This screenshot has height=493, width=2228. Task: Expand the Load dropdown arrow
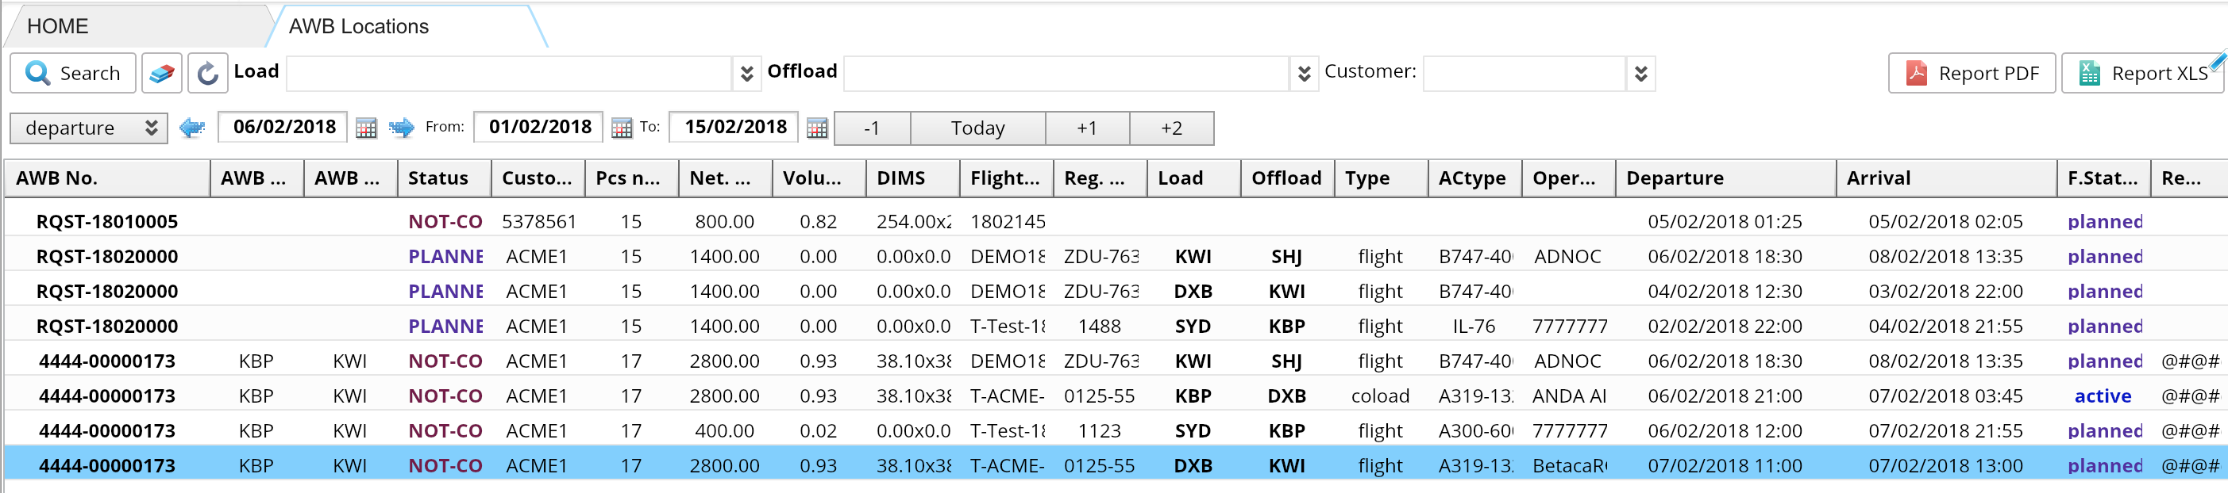tap(746, 75)
